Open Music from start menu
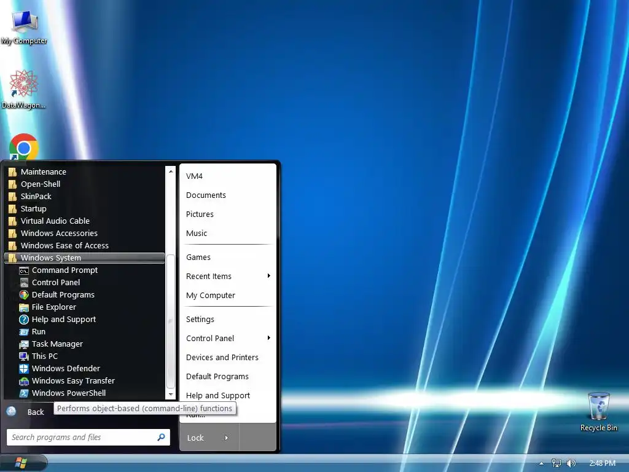629x472 pixels. (227, 233)
